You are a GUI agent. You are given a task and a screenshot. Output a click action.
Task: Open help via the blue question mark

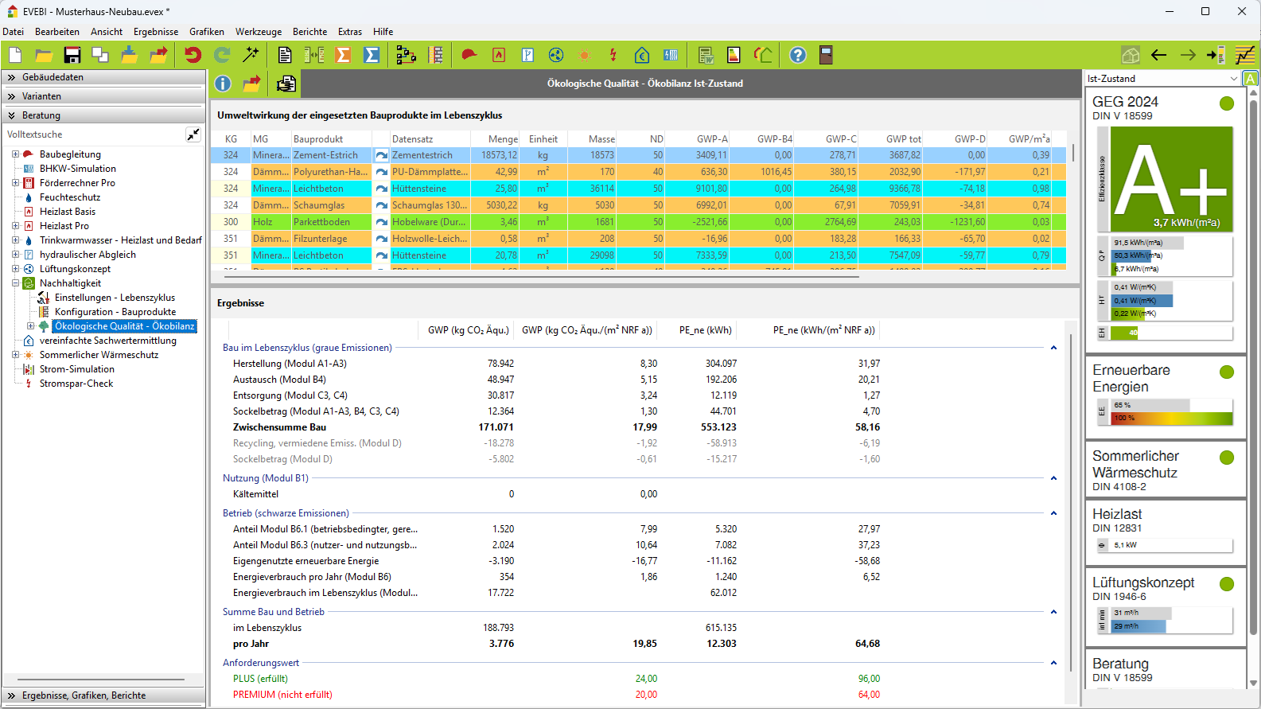(x=798, y=55)
